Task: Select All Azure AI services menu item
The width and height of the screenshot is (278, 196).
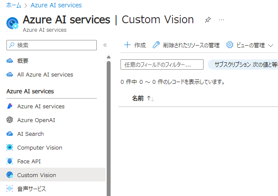Action: click(45, 74)
